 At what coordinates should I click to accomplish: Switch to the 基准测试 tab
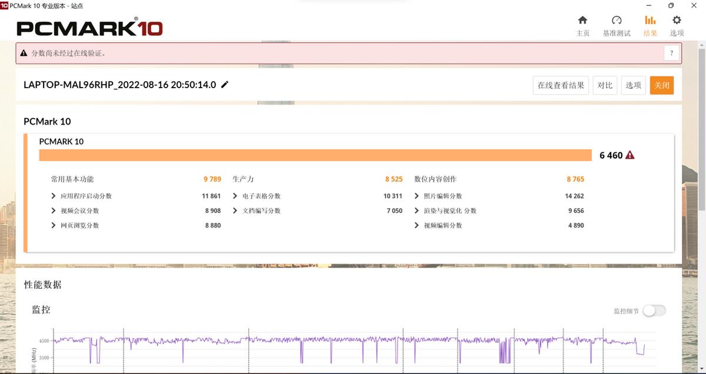pos(616,26)
